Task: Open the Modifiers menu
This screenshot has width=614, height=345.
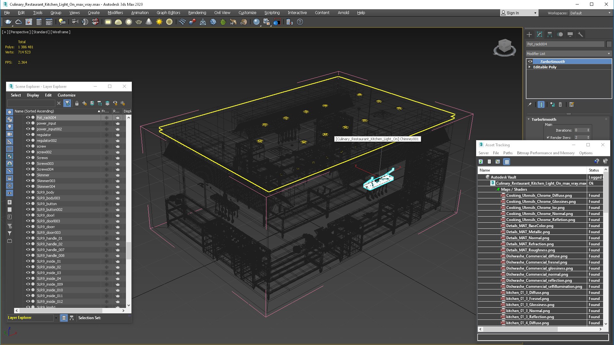Action: 115,13
